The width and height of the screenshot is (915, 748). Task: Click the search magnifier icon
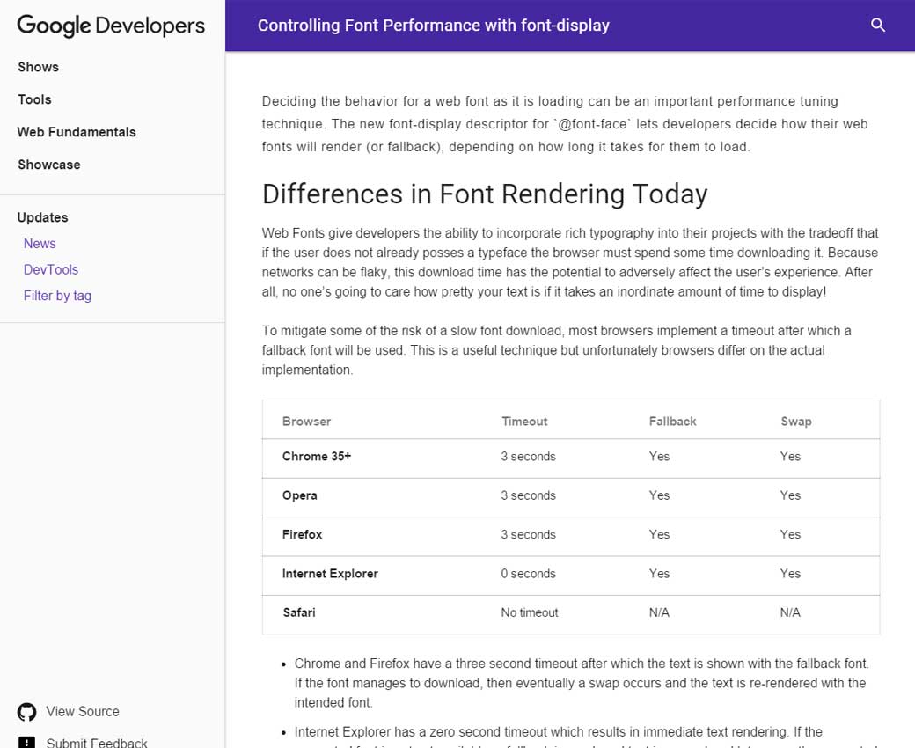pos(877,26)
